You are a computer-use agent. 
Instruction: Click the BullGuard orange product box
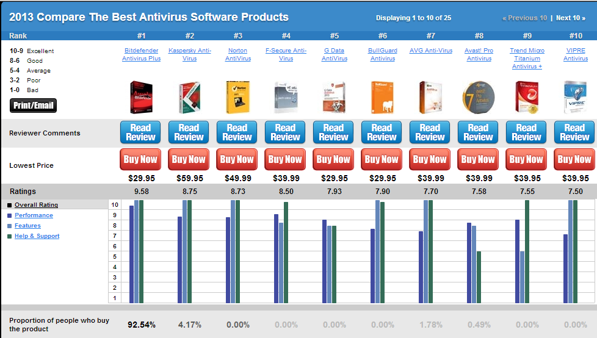(x=382, y=97)
